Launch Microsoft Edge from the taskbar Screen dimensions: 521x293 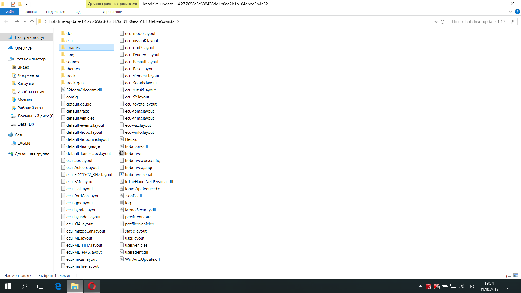tap(58, 286)
